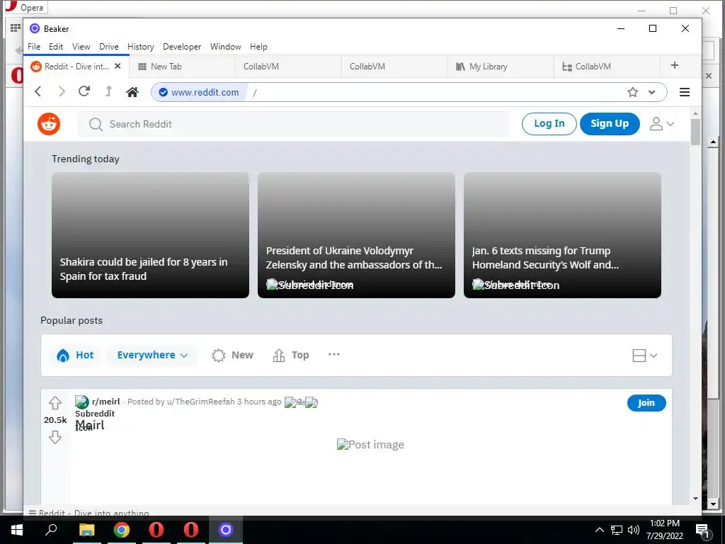Image resolution: width=725 pixels, height=544 pixels.
Task: Open the File menu
Action: click(x=34, y=47)
